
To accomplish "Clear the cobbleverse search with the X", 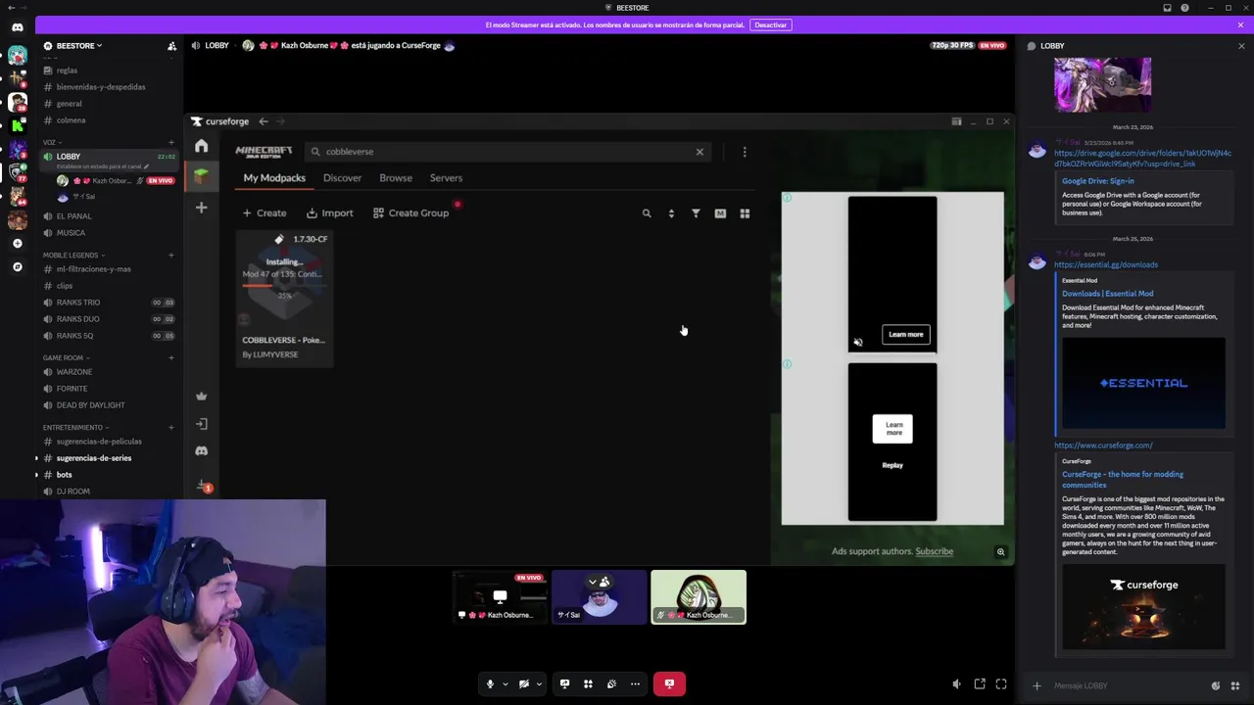I will point(699,152).
